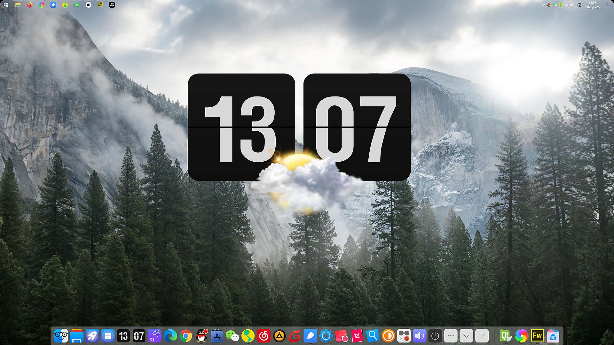
Task: Open the Finder face dock icon
Action: (x=61, y=336)
